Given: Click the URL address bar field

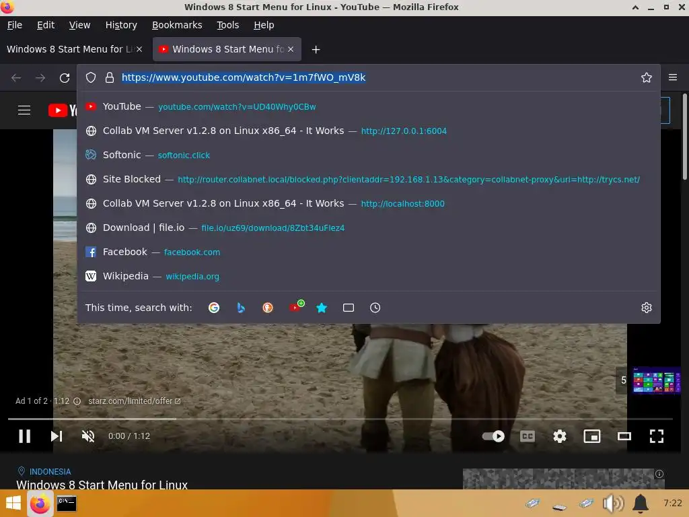Looking at the screenshot, I should (x=369, y=77).
